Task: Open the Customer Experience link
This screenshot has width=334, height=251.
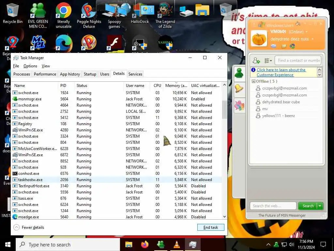Action: click(281, 72)
